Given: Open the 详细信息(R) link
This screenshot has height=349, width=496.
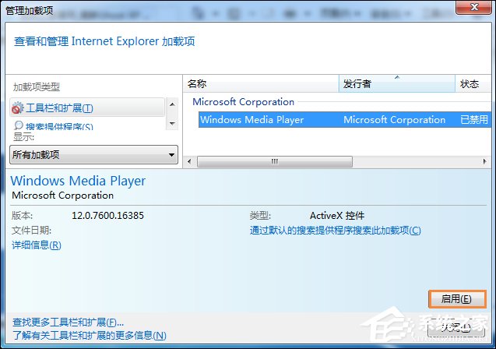Looking at the screenshot, I should (x=36, y=245).
